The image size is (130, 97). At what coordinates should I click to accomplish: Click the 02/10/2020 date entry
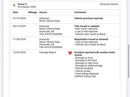tap(19, 26)
